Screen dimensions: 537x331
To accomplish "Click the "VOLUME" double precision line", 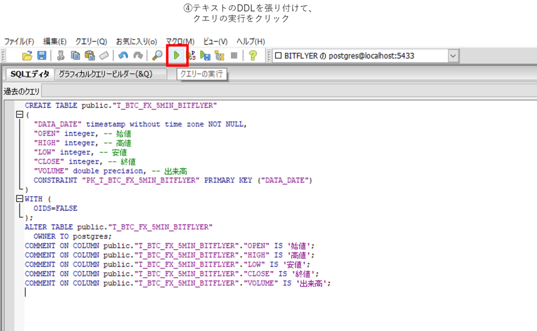I will 110,171.
